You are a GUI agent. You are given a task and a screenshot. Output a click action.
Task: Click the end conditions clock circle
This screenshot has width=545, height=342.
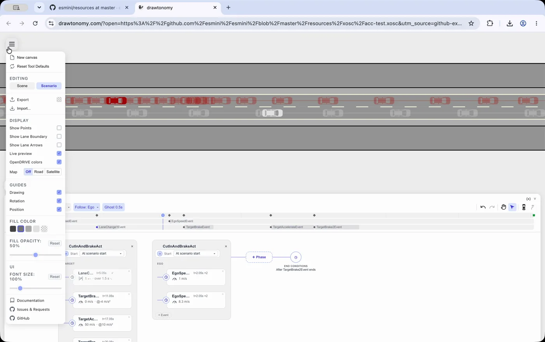point(296,257)
